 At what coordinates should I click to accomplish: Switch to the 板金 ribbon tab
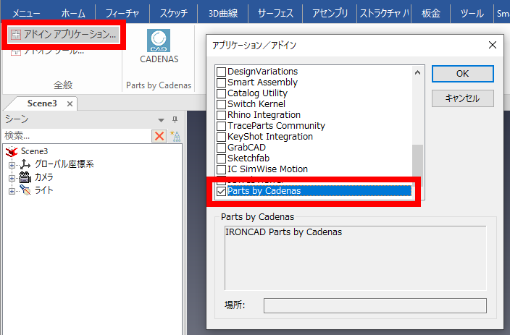(x=431, y=14)
